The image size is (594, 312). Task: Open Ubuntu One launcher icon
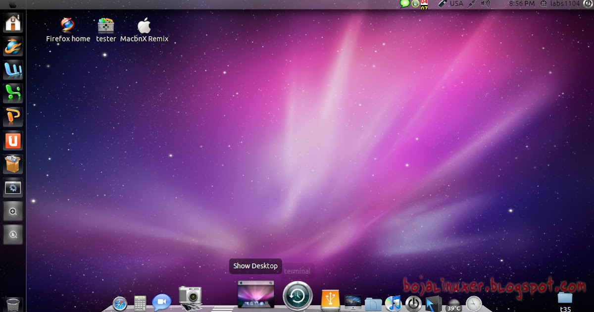pos(13,141)
